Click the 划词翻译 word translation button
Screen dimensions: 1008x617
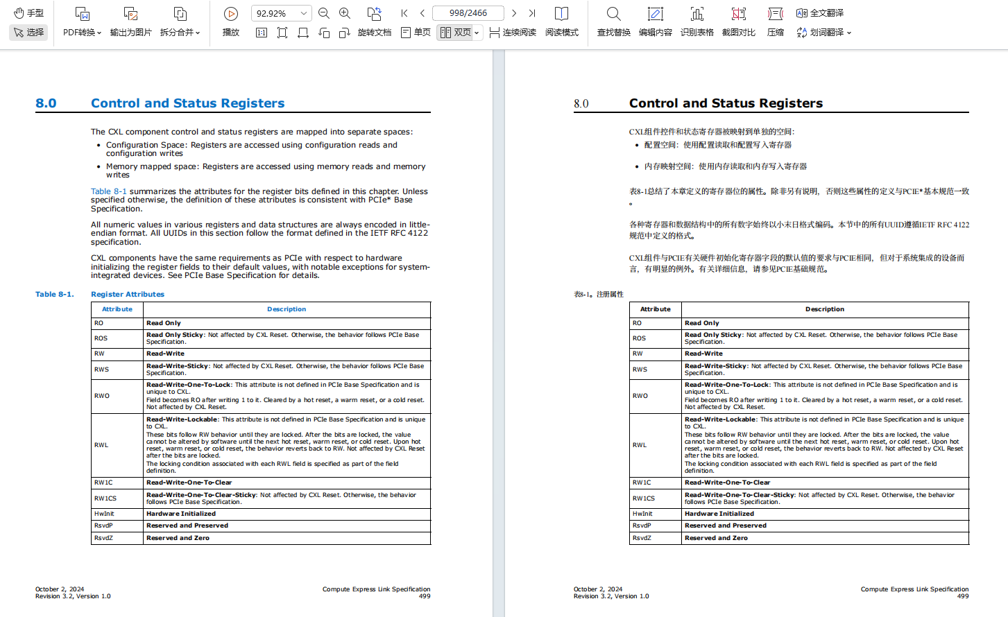pyautogui.click(x=820, y=33)
